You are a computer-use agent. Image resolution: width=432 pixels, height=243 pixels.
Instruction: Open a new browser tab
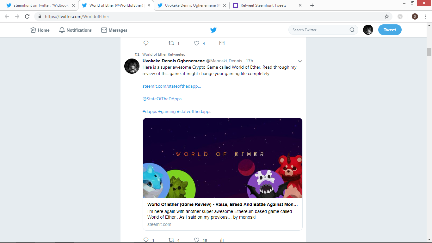tap(312, 5)
